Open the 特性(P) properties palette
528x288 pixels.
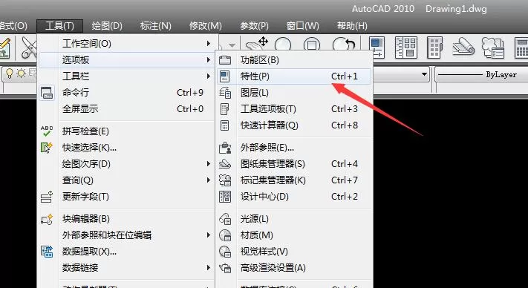[x=294, y=76]
